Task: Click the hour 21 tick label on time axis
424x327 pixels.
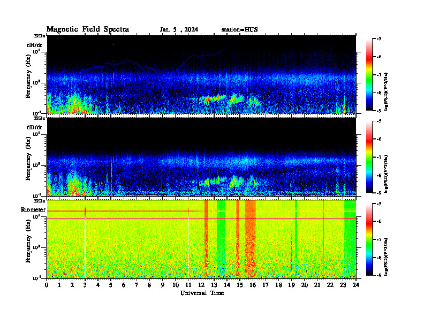Action: [317, 285]
